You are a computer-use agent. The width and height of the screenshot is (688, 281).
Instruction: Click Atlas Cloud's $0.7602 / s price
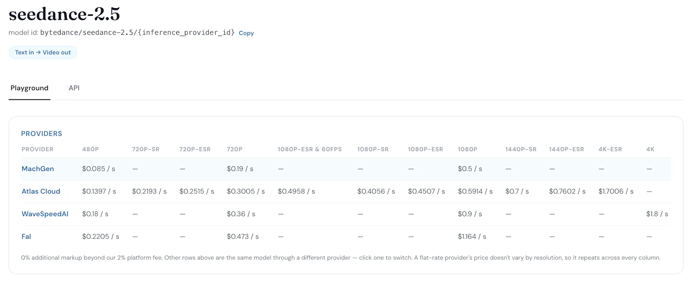(x=567, y=192)
